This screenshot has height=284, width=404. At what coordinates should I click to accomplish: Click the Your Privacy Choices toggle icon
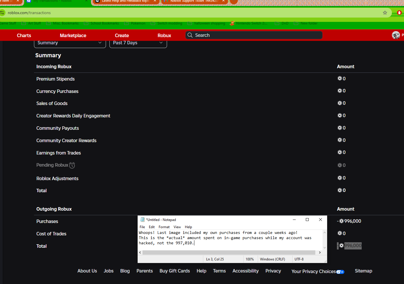point(340,272)
